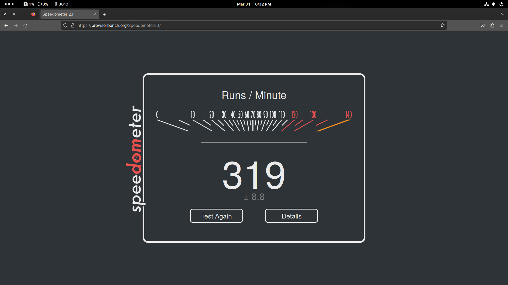The width and height of the screenshot is (508, 285).
Task: Click the 319 score value
Action: point(254,175)
